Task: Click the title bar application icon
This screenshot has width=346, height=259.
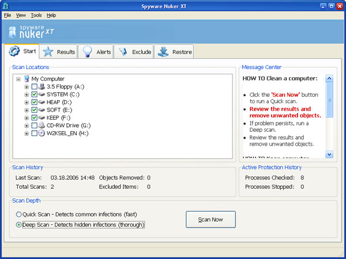Action: click(6, 6)
